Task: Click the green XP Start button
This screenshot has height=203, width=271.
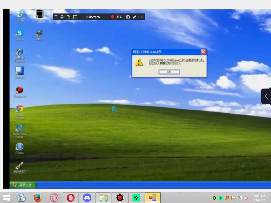Action: pyautogui.click(x=23, y=185)
